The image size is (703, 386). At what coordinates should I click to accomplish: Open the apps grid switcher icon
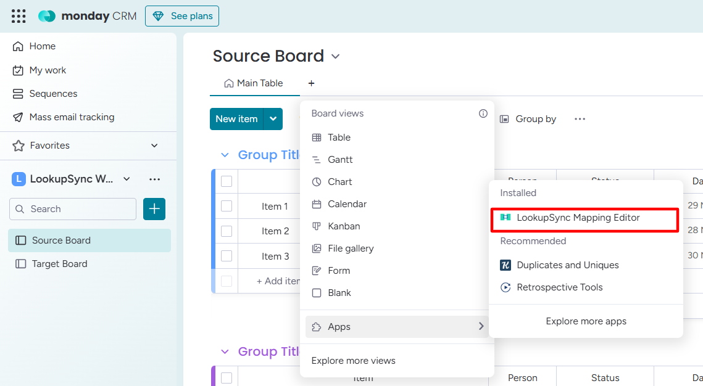pos(19,16)
